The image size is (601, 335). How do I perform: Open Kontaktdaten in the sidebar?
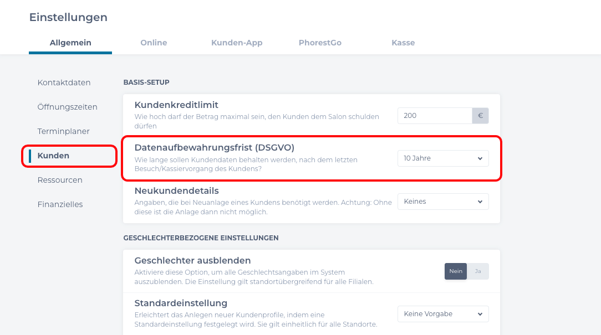(64, 82)
